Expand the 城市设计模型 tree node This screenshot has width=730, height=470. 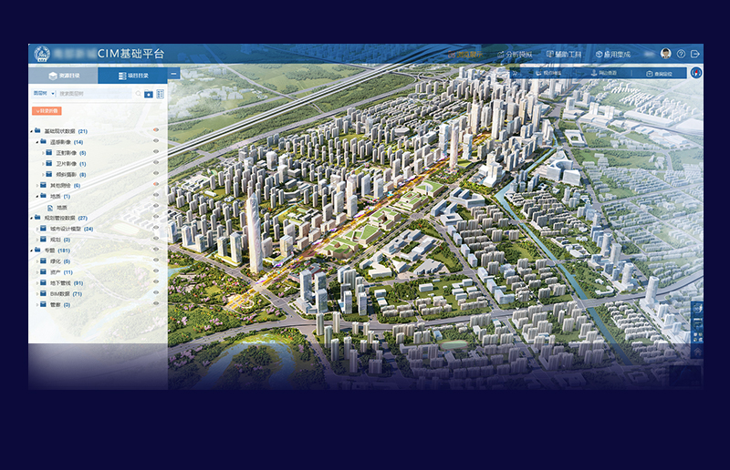[x=37, y=229]
